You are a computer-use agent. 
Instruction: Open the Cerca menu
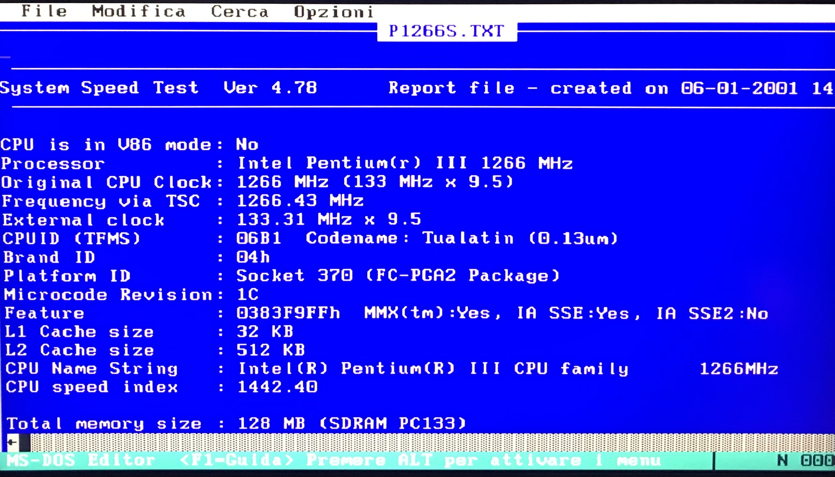(239, 12)
